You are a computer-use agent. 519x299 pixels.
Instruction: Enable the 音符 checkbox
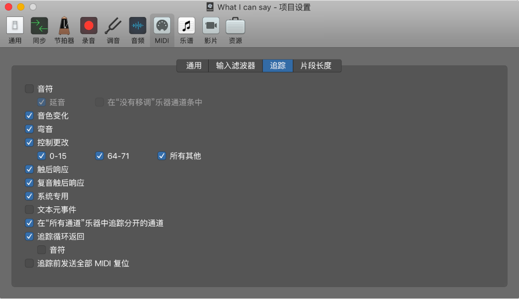29,89
